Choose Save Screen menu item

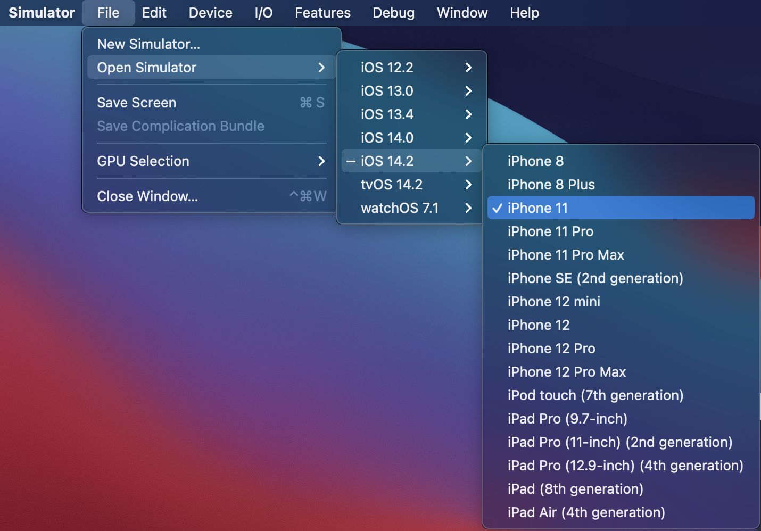tap(211, 103)
